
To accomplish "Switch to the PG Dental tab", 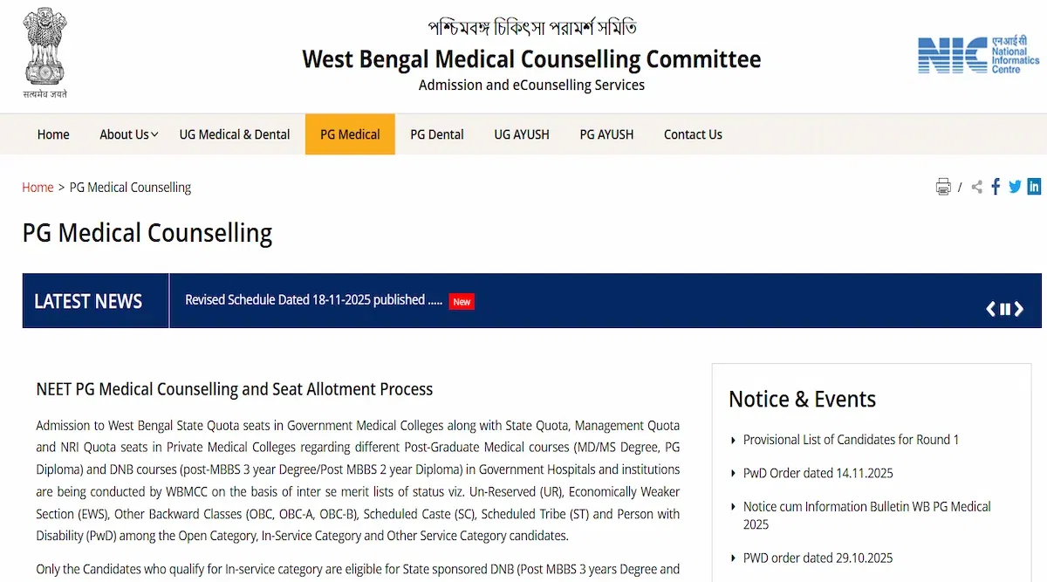I will click(x=436, y=134).
